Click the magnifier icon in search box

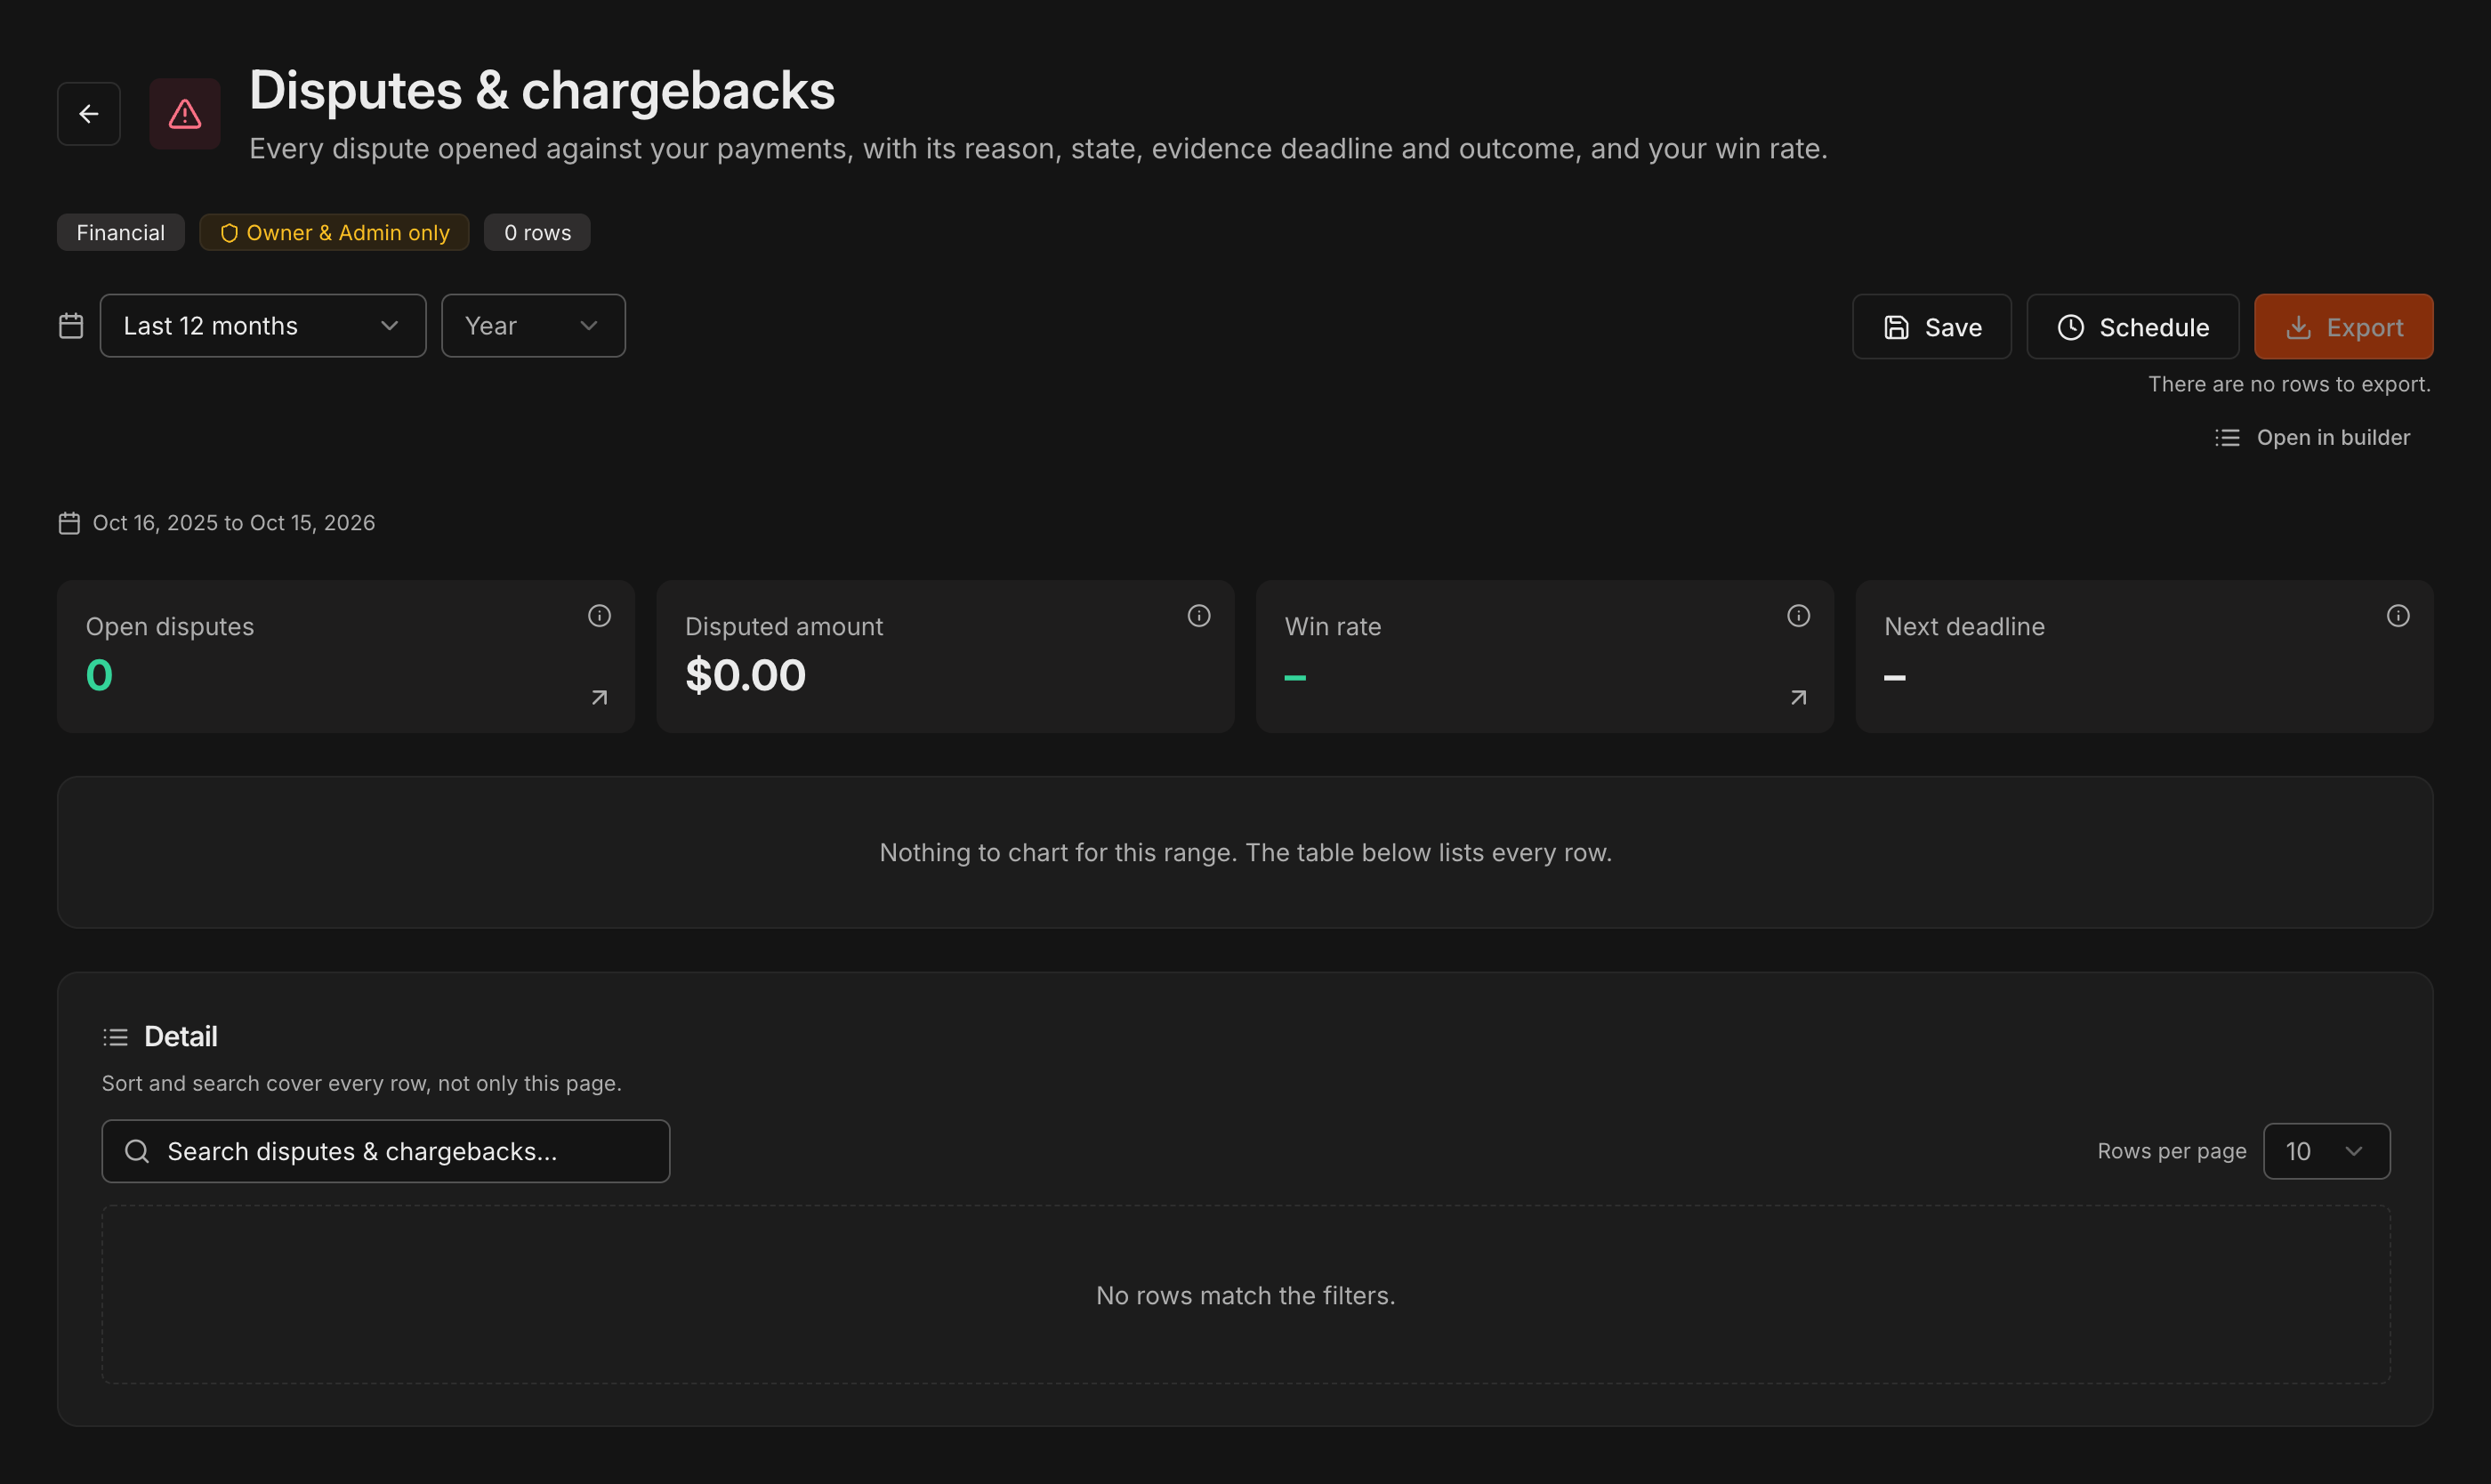click(137, 1151)
